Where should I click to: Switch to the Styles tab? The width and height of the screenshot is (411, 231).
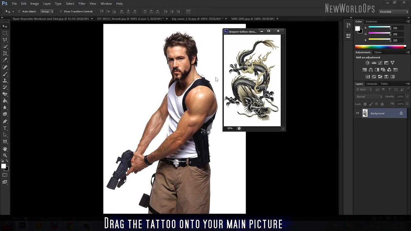click(378, 52)
